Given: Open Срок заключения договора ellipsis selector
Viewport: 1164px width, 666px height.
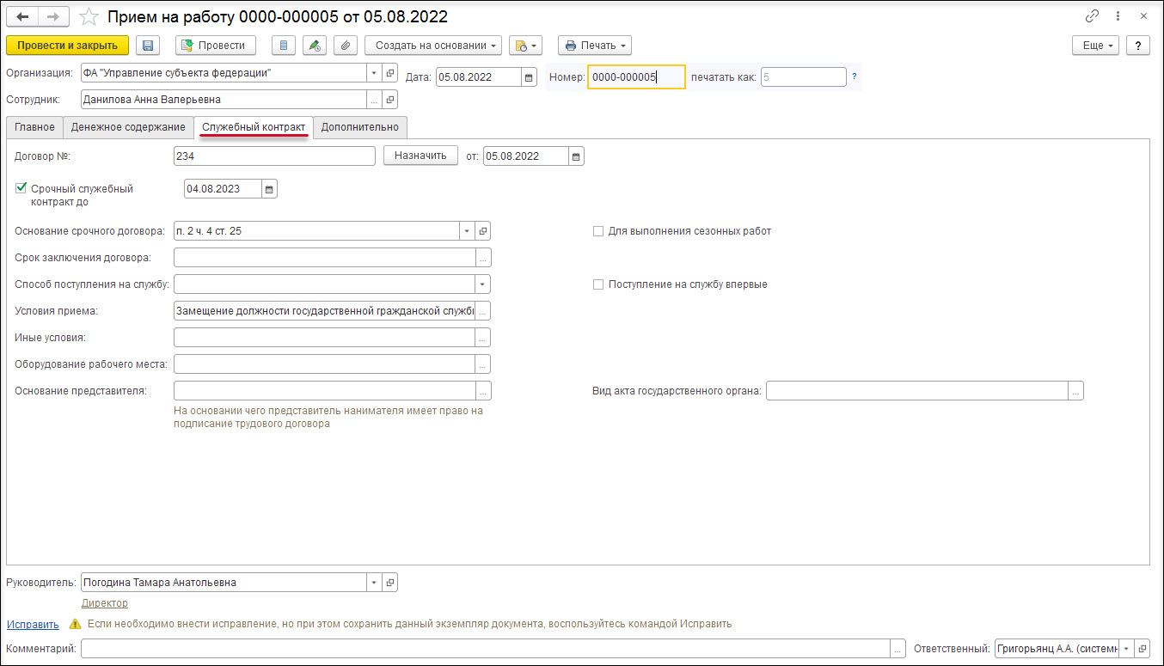Looking at the screenshot, I should (x=483, y=258).
